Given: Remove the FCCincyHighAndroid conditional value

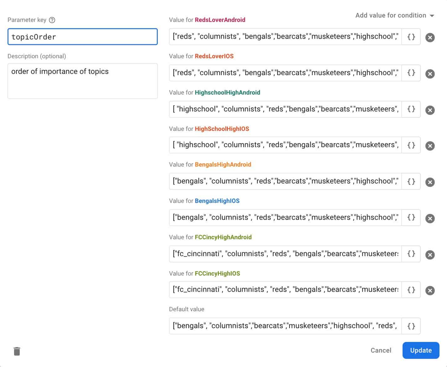Looking at the screenshot, I should point(430,255).
